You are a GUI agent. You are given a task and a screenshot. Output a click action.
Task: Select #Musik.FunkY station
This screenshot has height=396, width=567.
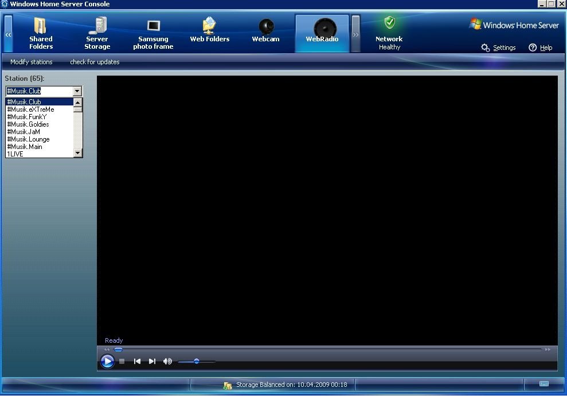(40, 117)
